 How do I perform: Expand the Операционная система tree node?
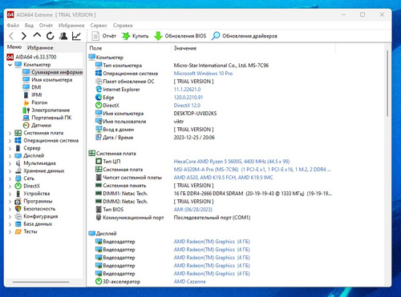10,141
